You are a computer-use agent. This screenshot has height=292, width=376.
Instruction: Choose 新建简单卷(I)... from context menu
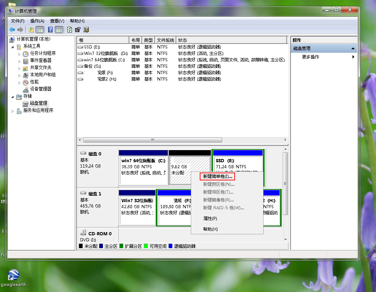click(x=217, y=176)
